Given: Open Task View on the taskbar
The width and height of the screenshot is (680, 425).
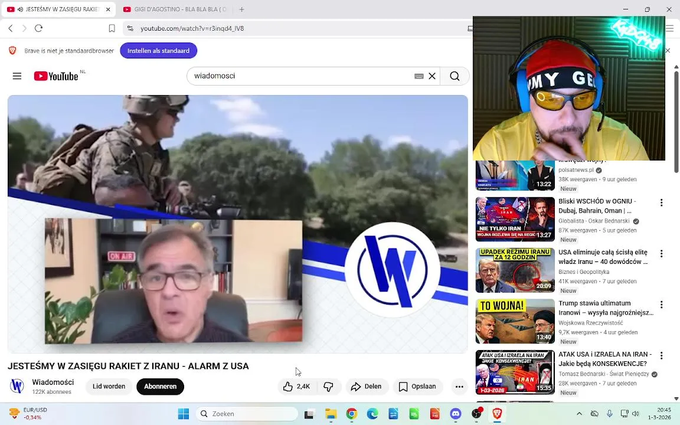Looking at the screenshot, I should tap(309, 414).
